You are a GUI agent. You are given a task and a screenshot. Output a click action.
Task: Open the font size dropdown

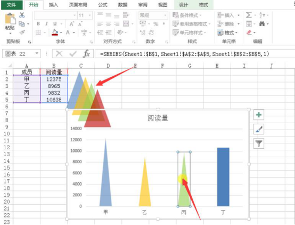(x=90, y=15)
